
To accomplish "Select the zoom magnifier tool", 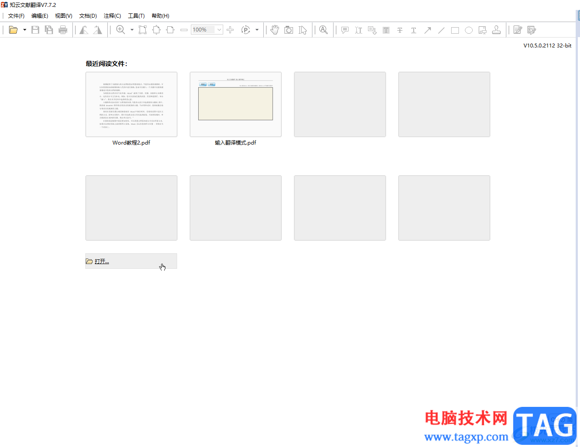I will 121,30.
